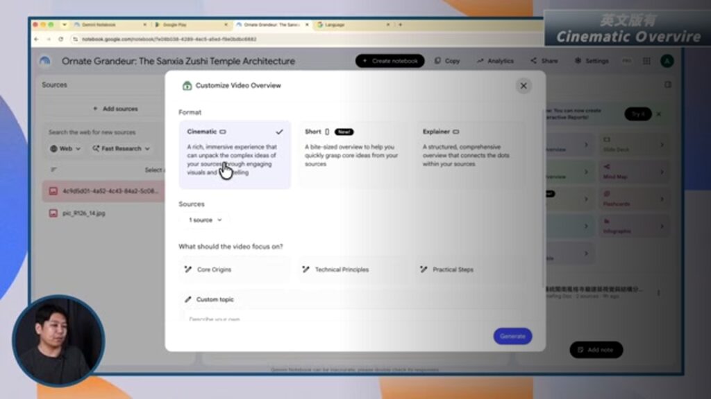Click the Generate button
Screen dimensions: 711x399
pos(512,336)
